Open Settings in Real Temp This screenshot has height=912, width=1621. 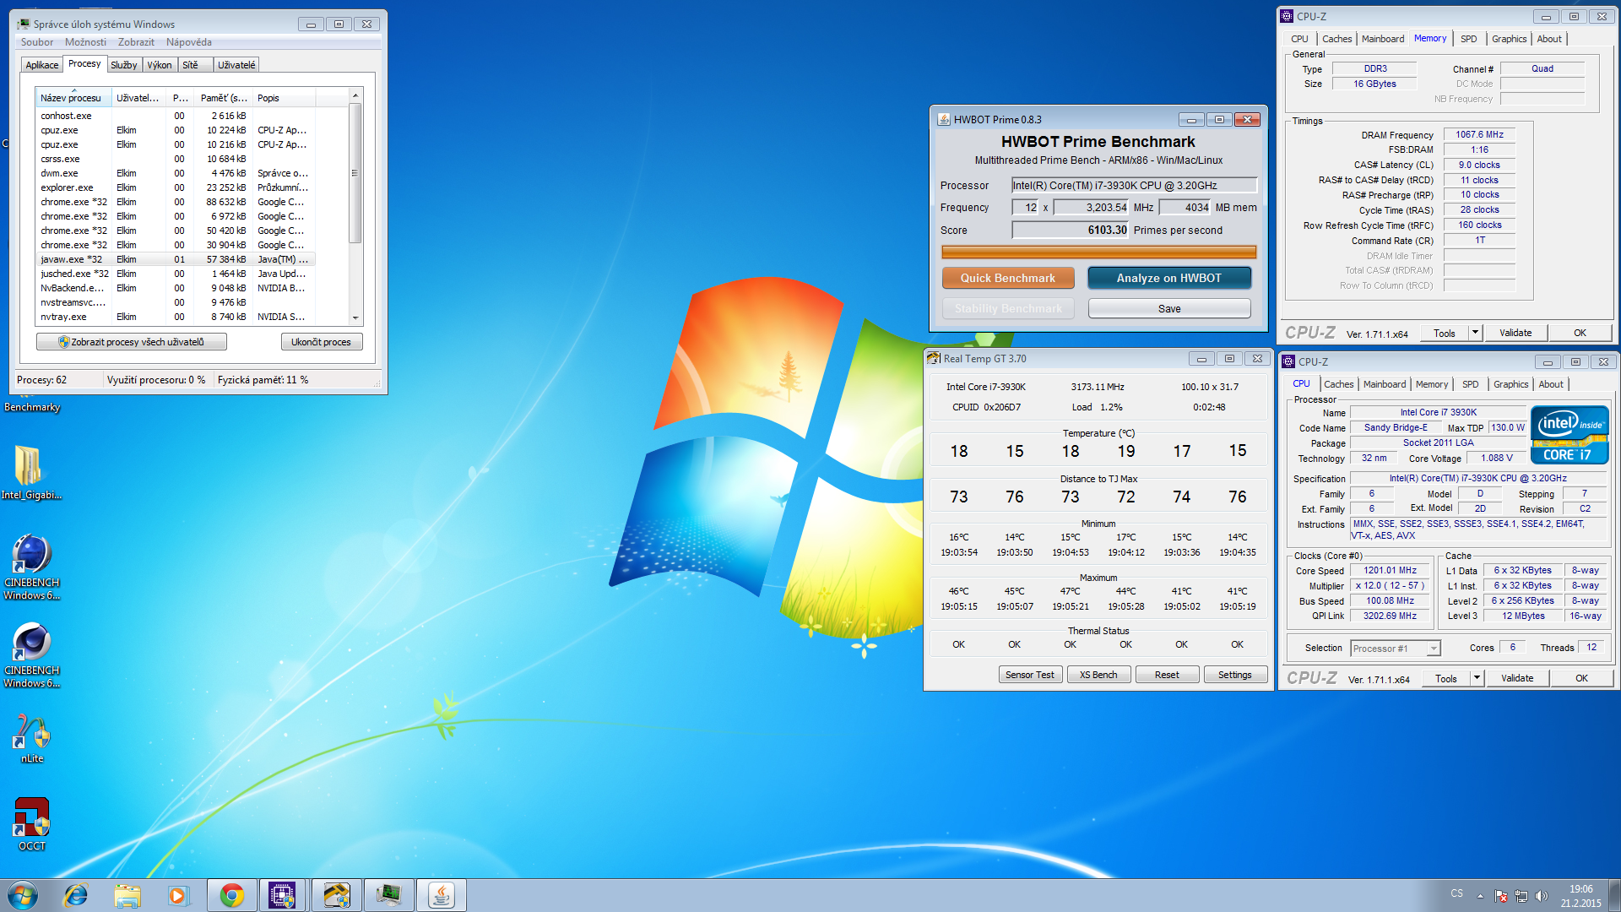coord(1235,675)
